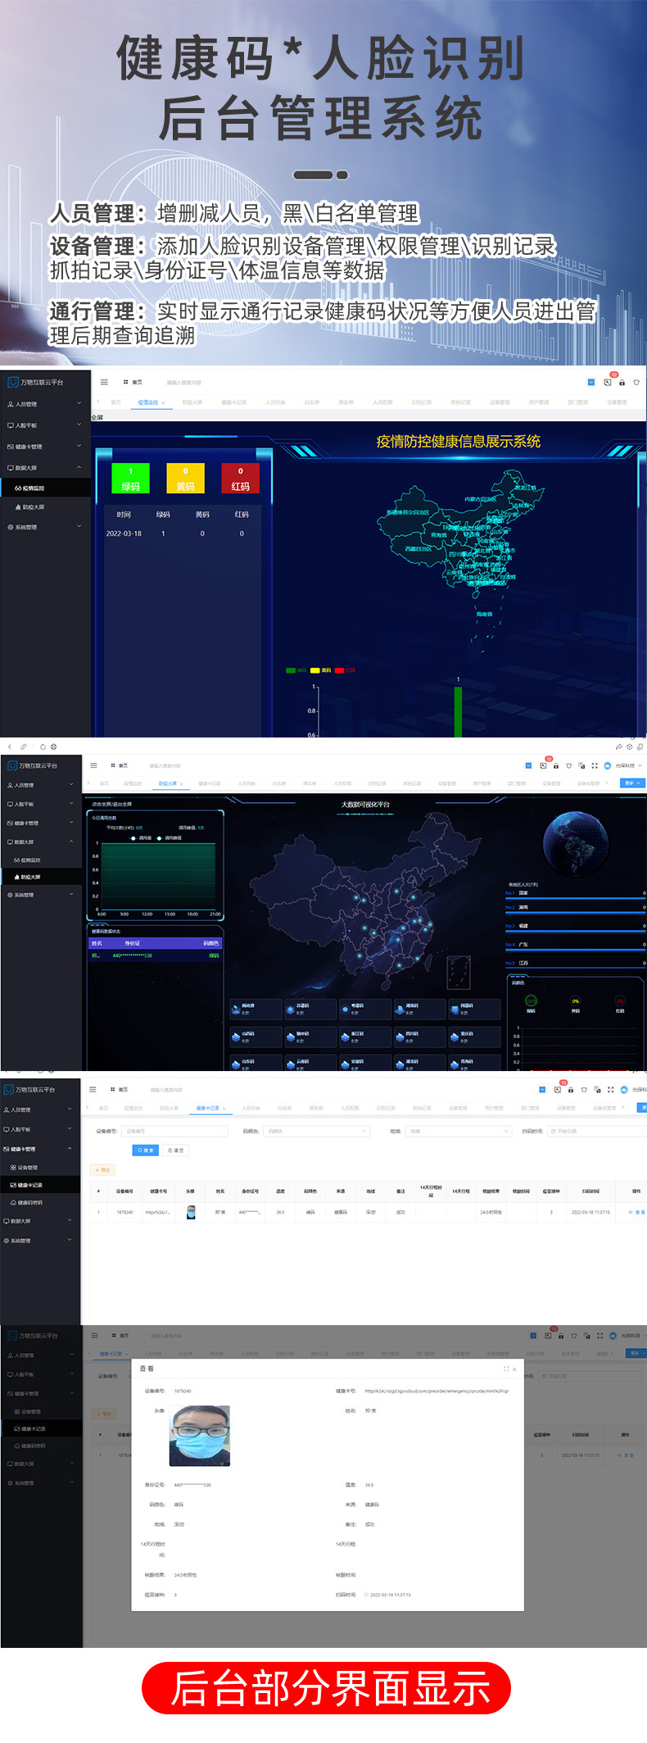Open 疫情监控 in the first screenshot's sidebar
Image resolution: width=647 pixels, height=1743 pixels.
45,488
